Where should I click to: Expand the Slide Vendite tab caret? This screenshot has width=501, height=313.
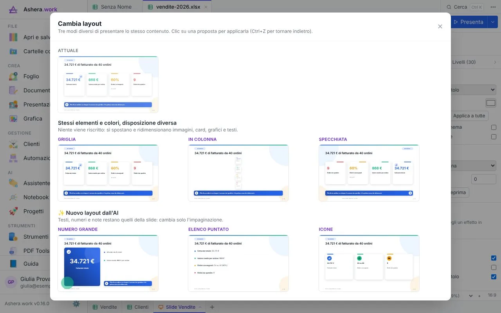pos(200,307)
